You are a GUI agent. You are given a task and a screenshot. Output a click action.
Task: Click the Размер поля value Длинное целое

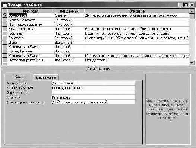pos(94,83)
